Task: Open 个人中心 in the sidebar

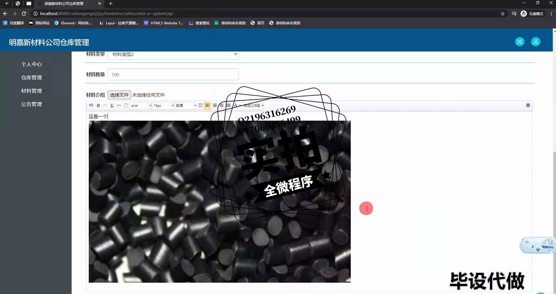Action: click(32, 64)
